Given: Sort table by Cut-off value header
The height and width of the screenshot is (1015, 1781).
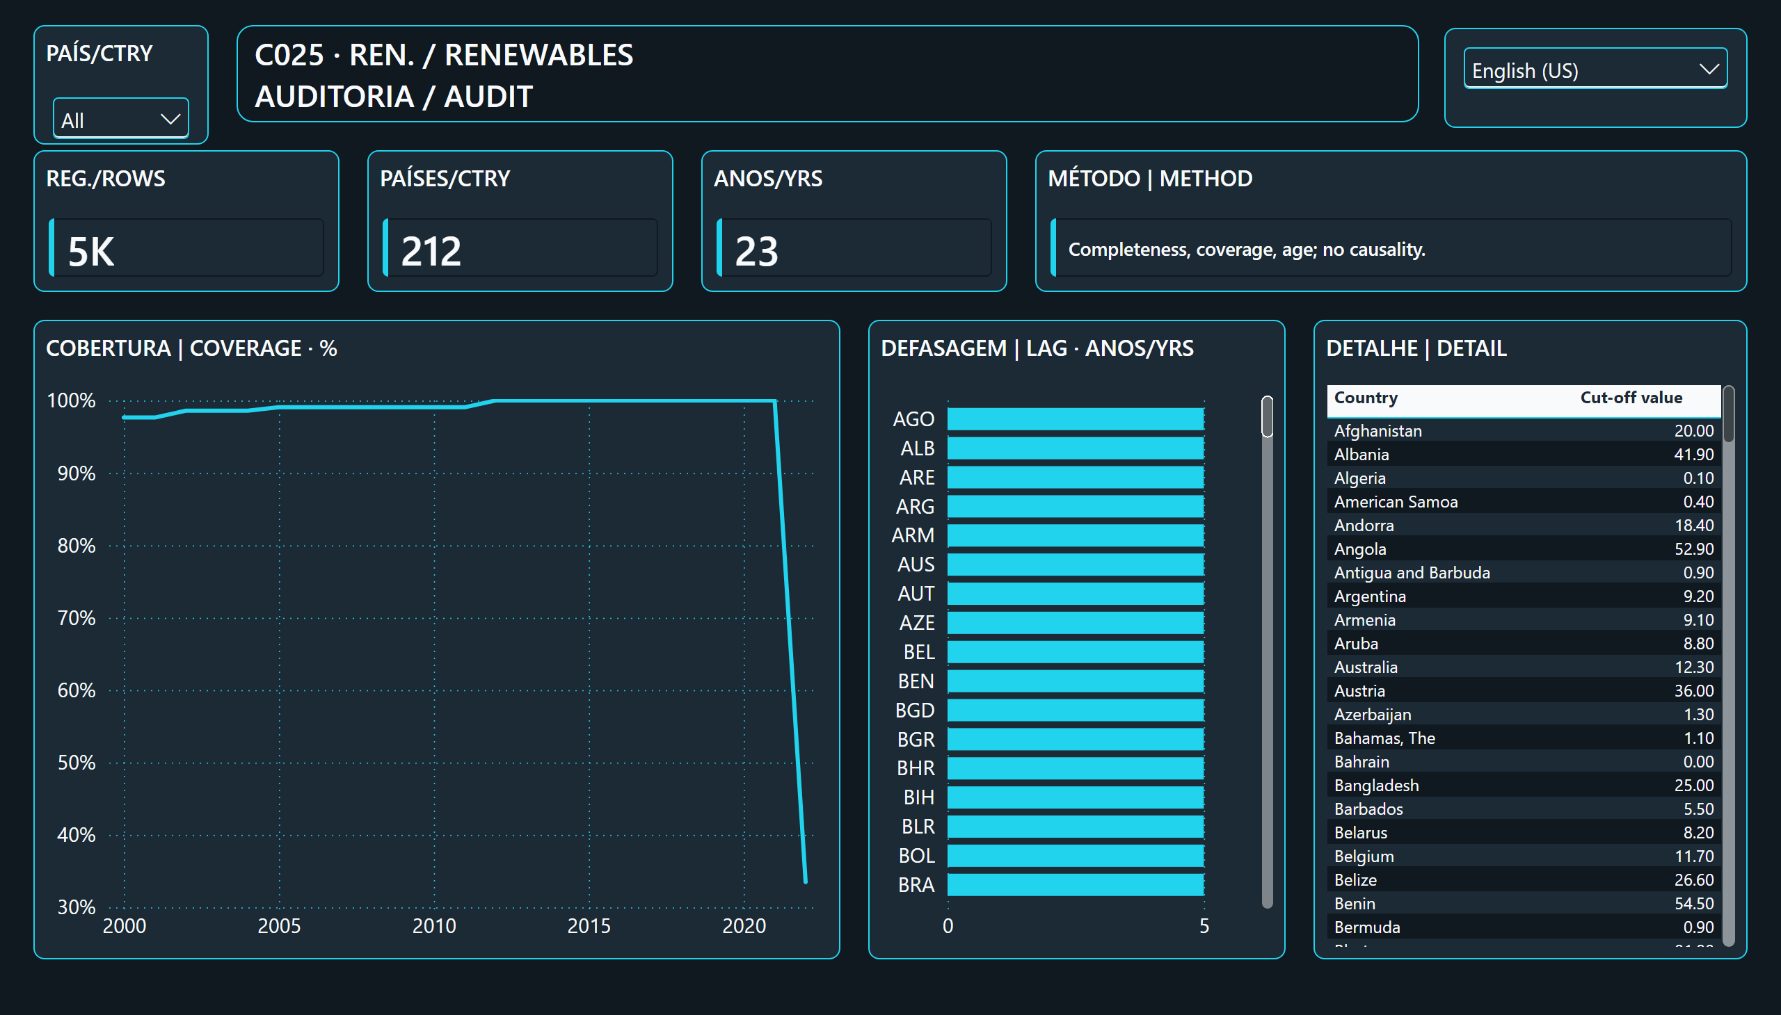Looking at the screenshot, I should pos(1631,398).
